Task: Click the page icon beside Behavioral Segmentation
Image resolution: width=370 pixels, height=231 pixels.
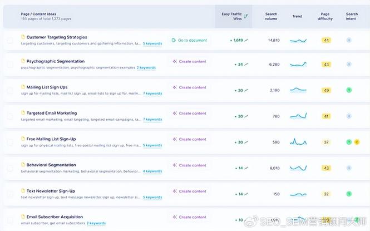Action: [23, 165]
